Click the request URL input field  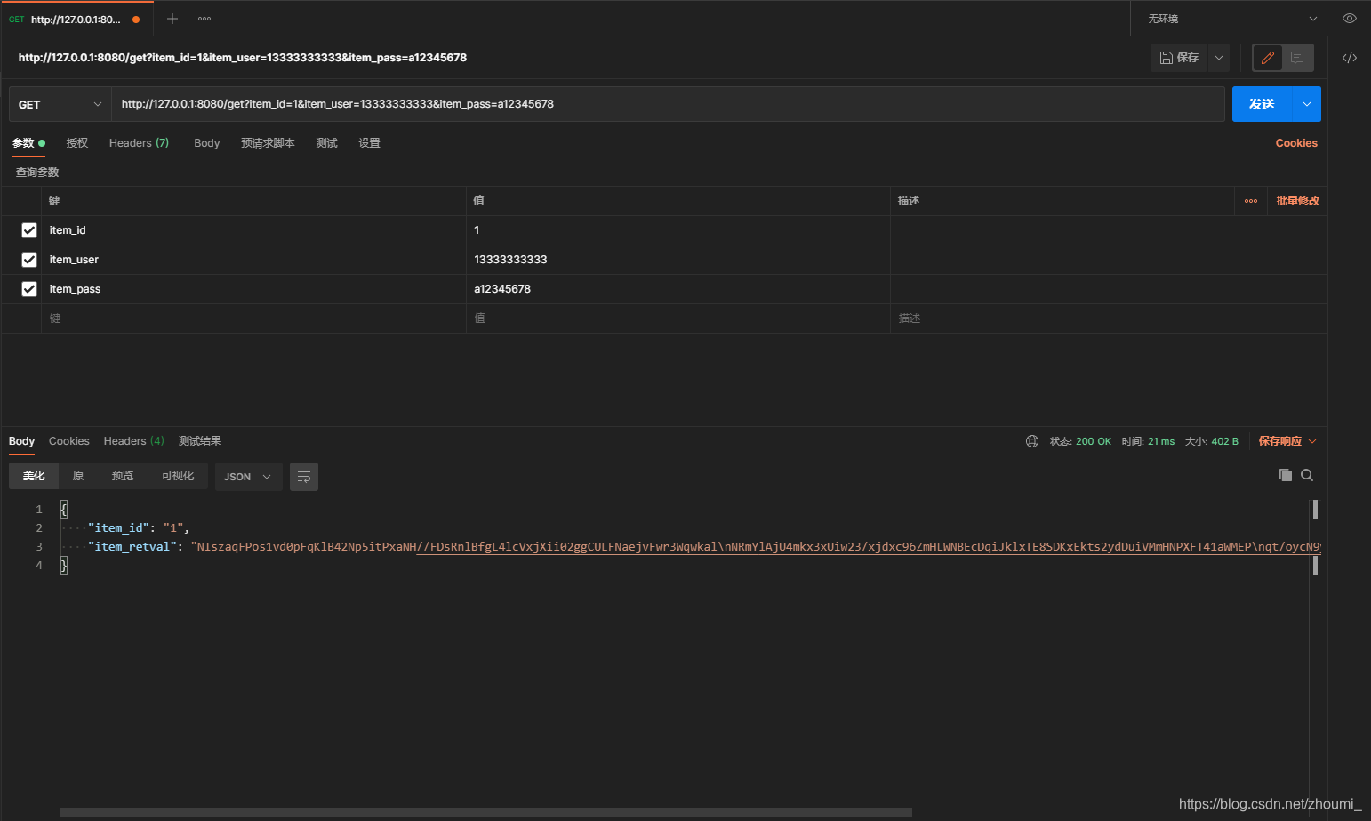668,104
